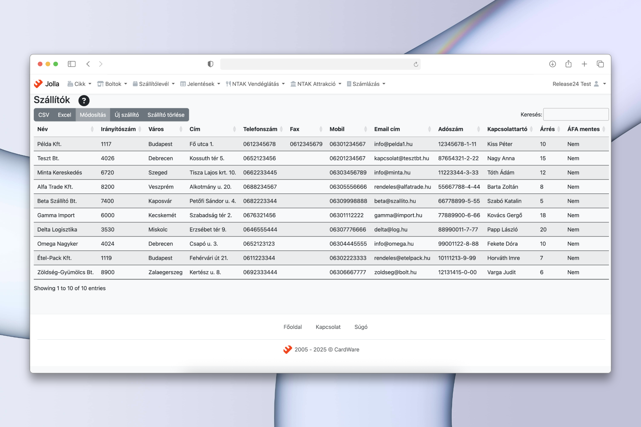This screenshot has height=427, width=641.
Task: Click the Keresés search field
Action: (576, 114)
